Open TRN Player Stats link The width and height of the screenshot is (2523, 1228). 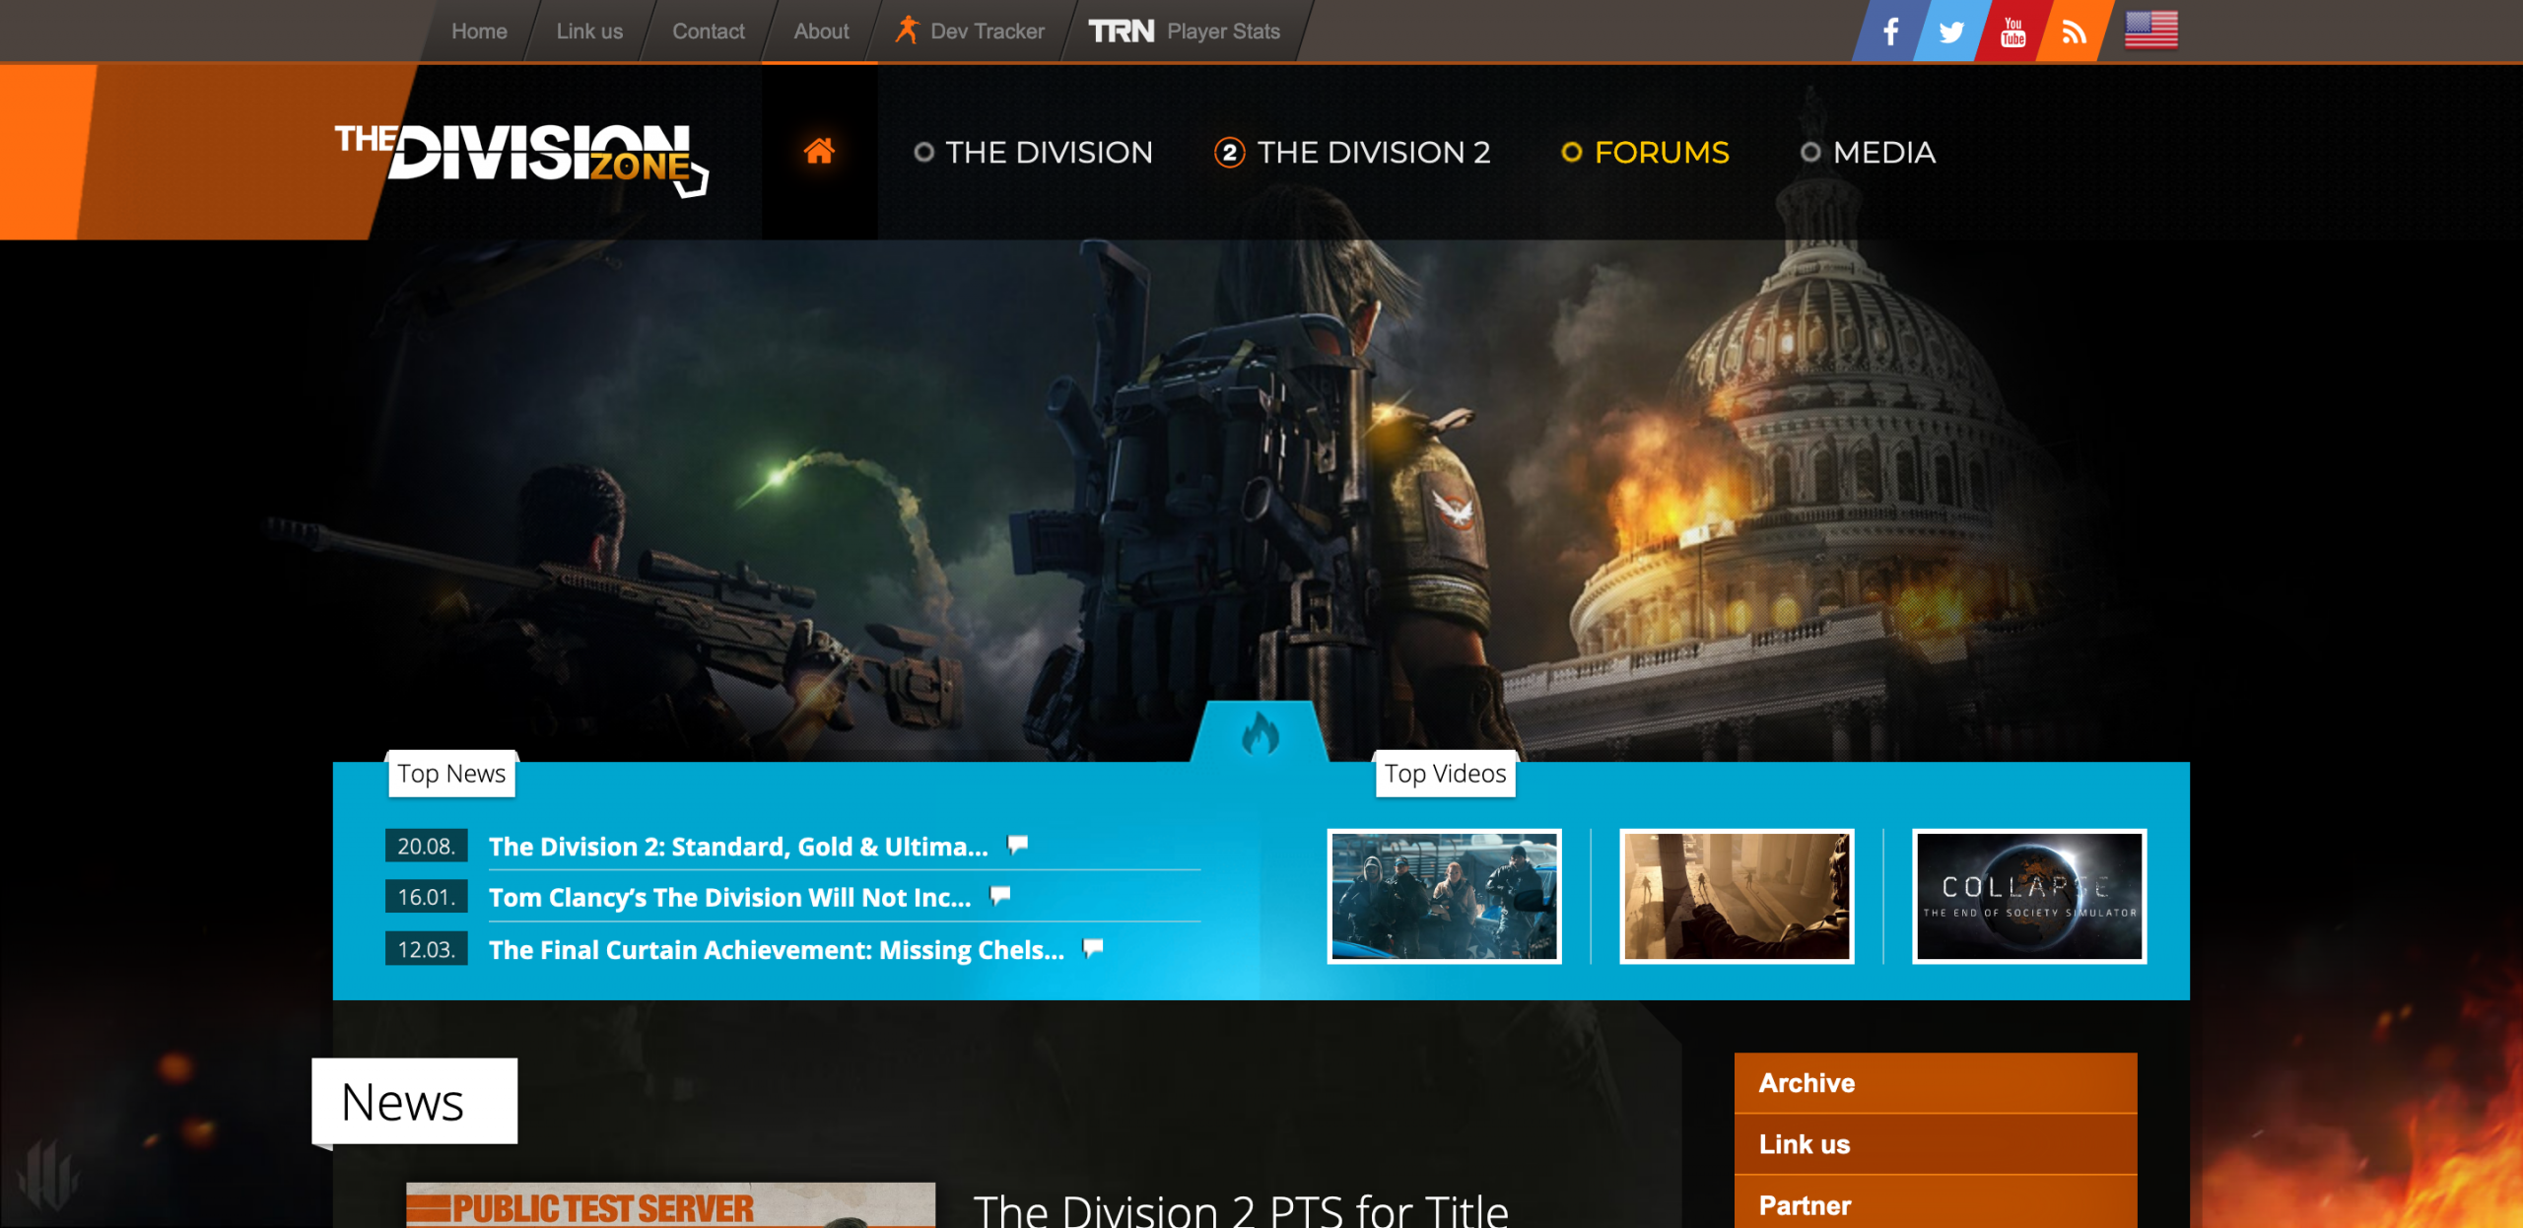(x=1185, y=32)
